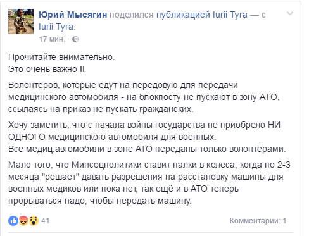Click the blue Like reaction icon
The width and height of the screenshot is (309, 236).
(x=13, y=221)
